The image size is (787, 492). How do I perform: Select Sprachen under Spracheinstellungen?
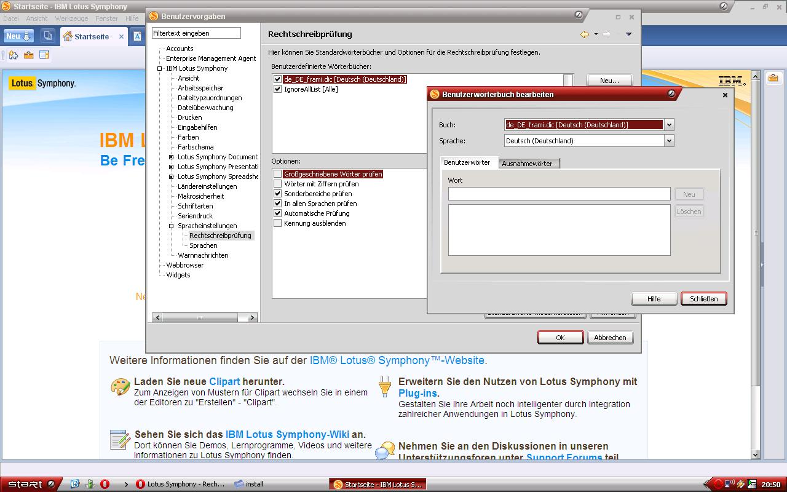[203, 245]
